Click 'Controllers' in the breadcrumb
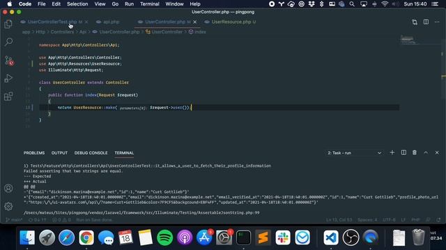This screenshot has height=250, width=446. pyautogui.click(x=62, y=32)
